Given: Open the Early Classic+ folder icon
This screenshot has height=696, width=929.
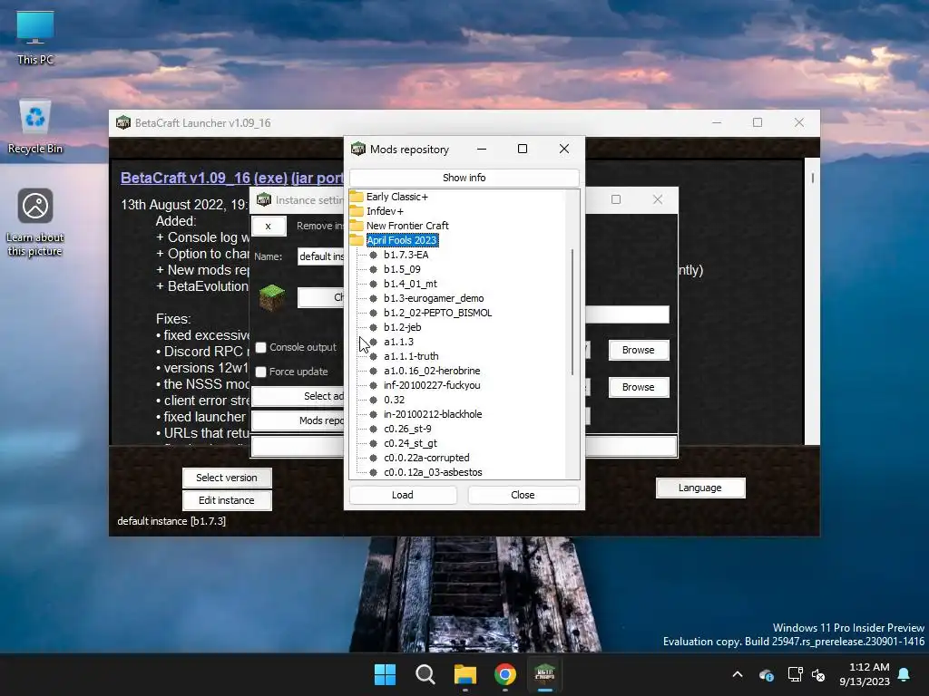Looking at the screenshot, I should click(356, 197).
